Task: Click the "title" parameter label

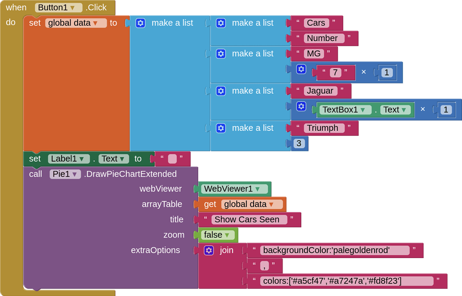Action: 176,220
